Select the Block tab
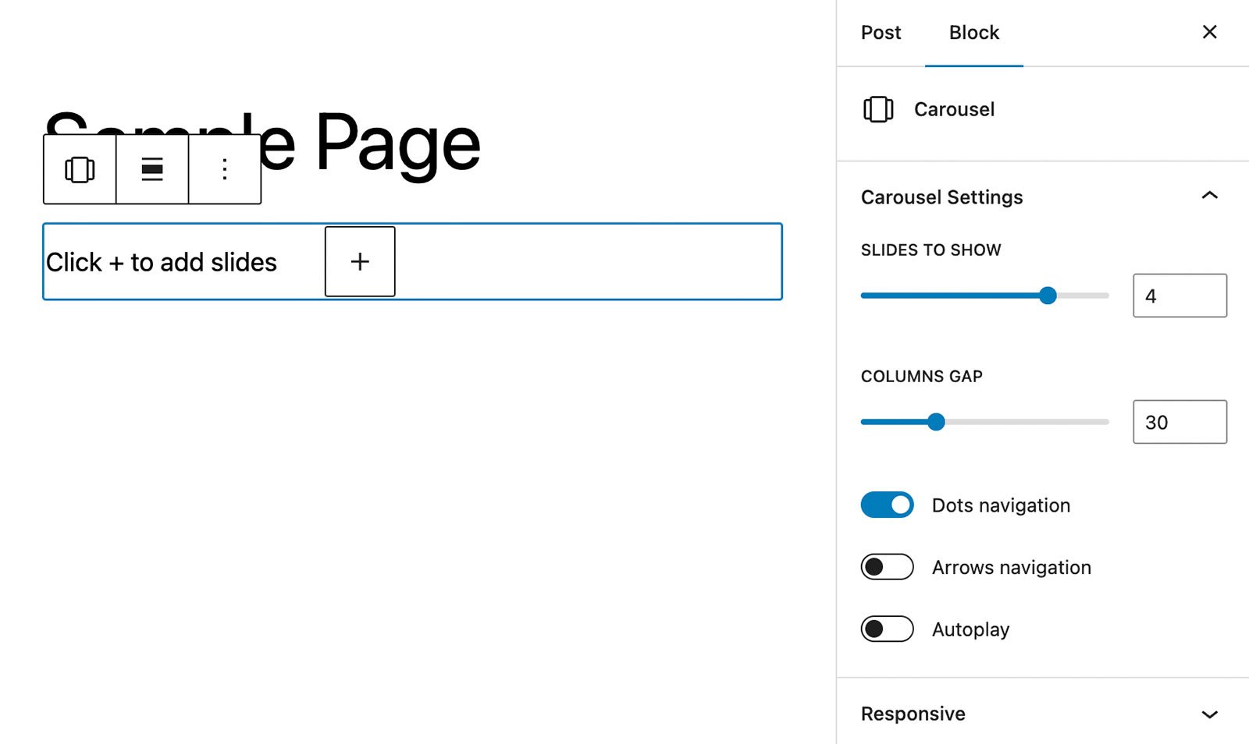1249x744 pixels. (x=974, y=33)
